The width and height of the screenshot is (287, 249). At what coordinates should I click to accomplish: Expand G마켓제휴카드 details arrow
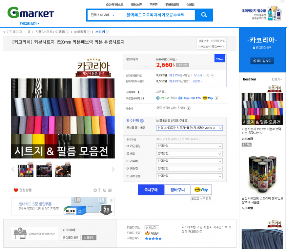[212, 76]
